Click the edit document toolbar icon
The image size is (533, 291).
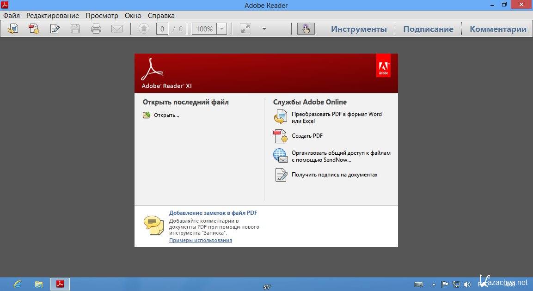(55, 29)
